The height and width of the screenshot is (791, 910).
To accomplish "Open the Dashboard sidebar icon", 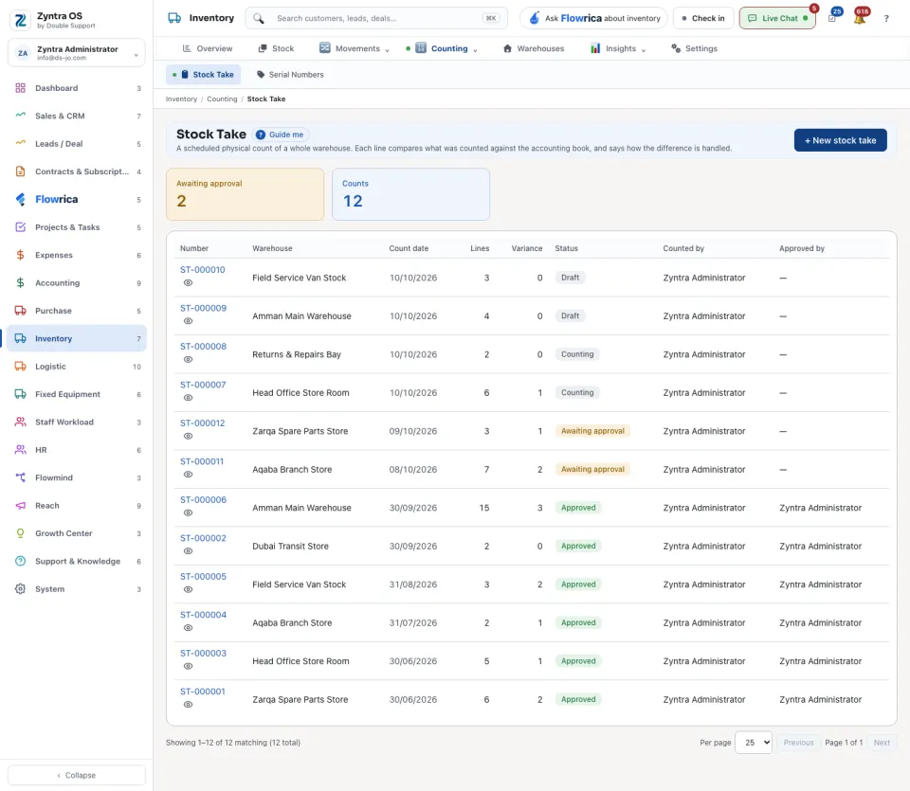I will coord(20,88).
